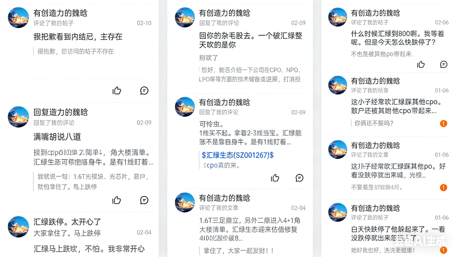
Task: Open the $汇绿生态(SZ001267)$ stock link
Action: (x=238, y=155)
